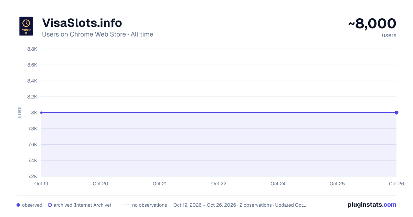This screenshot has width=413, height=217.
Task: Click the no observations dashed legend marker
Action: click(125, 205)
